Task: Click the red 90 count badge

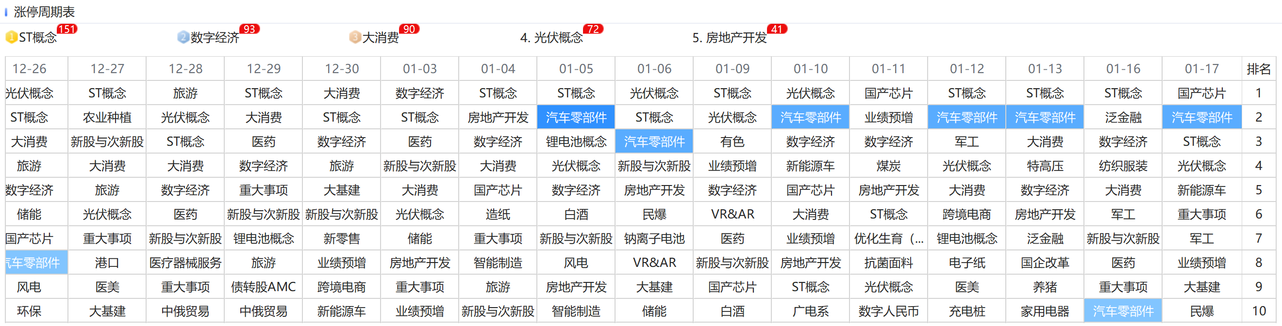Action: click(409, 29)
